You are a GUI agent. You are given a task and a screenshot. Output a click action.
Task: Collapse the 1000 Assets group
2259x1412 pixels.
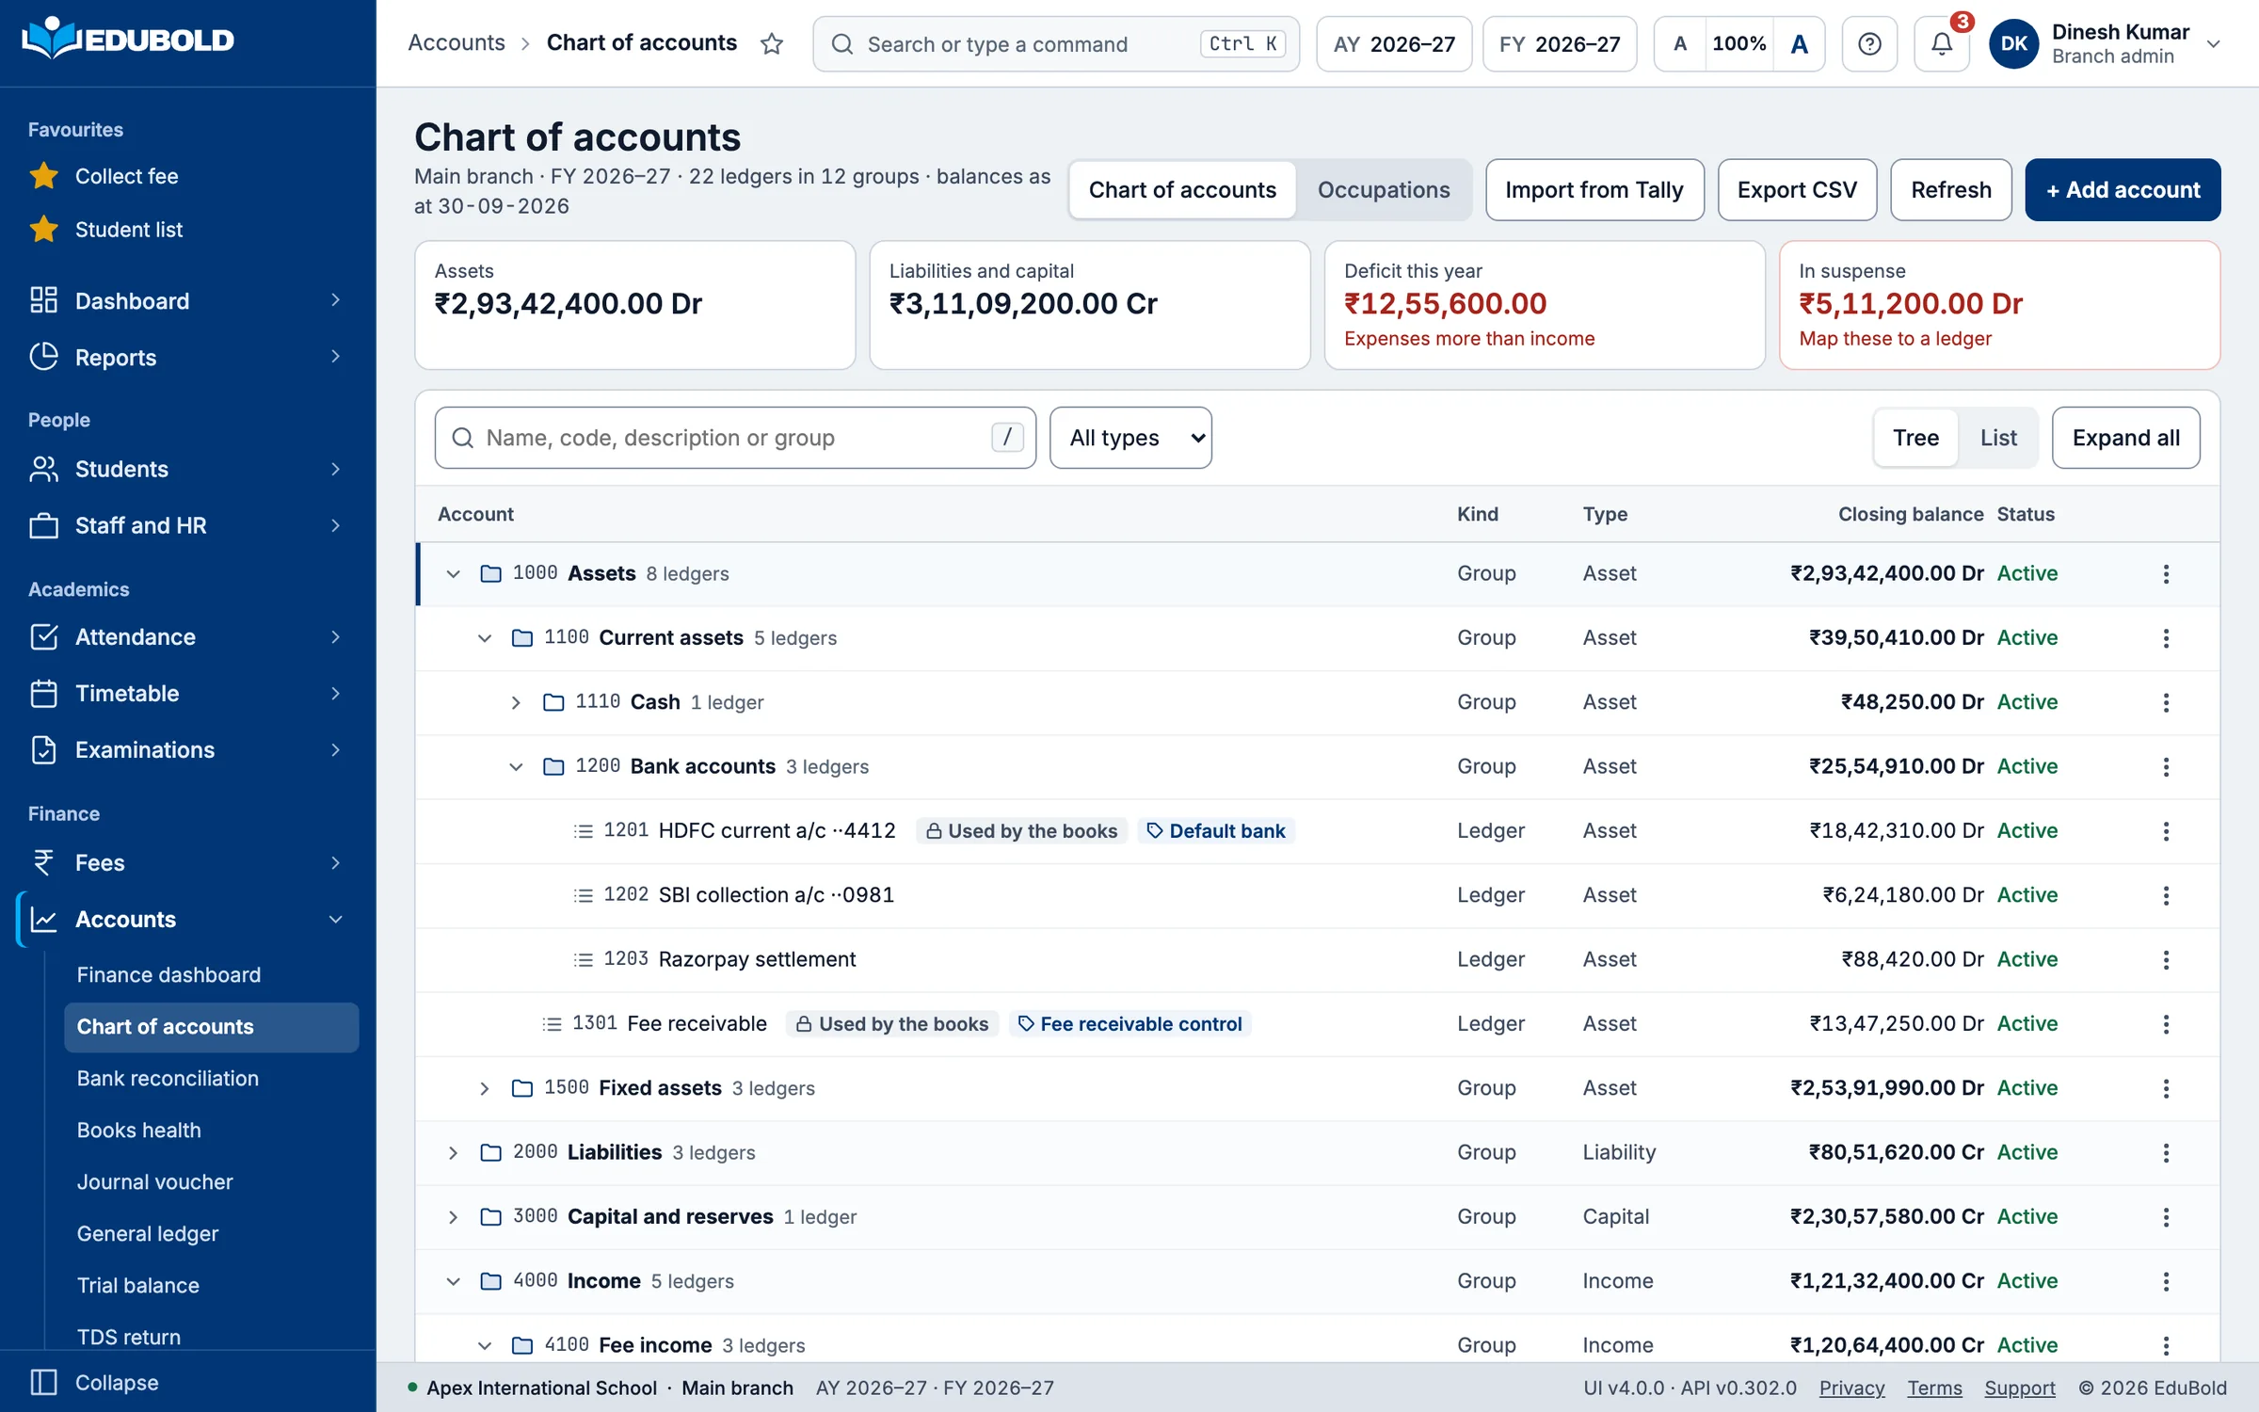[453, 573]
